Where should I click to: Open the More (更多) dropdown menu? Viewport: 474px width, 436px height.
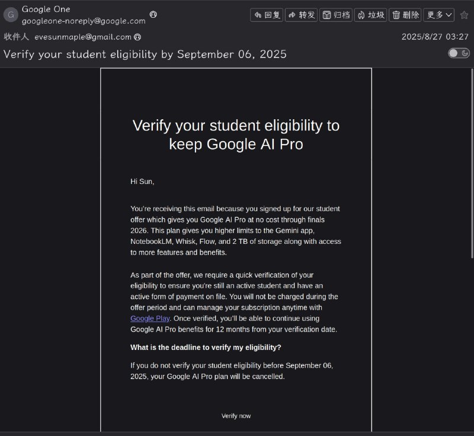coord(438,15)
